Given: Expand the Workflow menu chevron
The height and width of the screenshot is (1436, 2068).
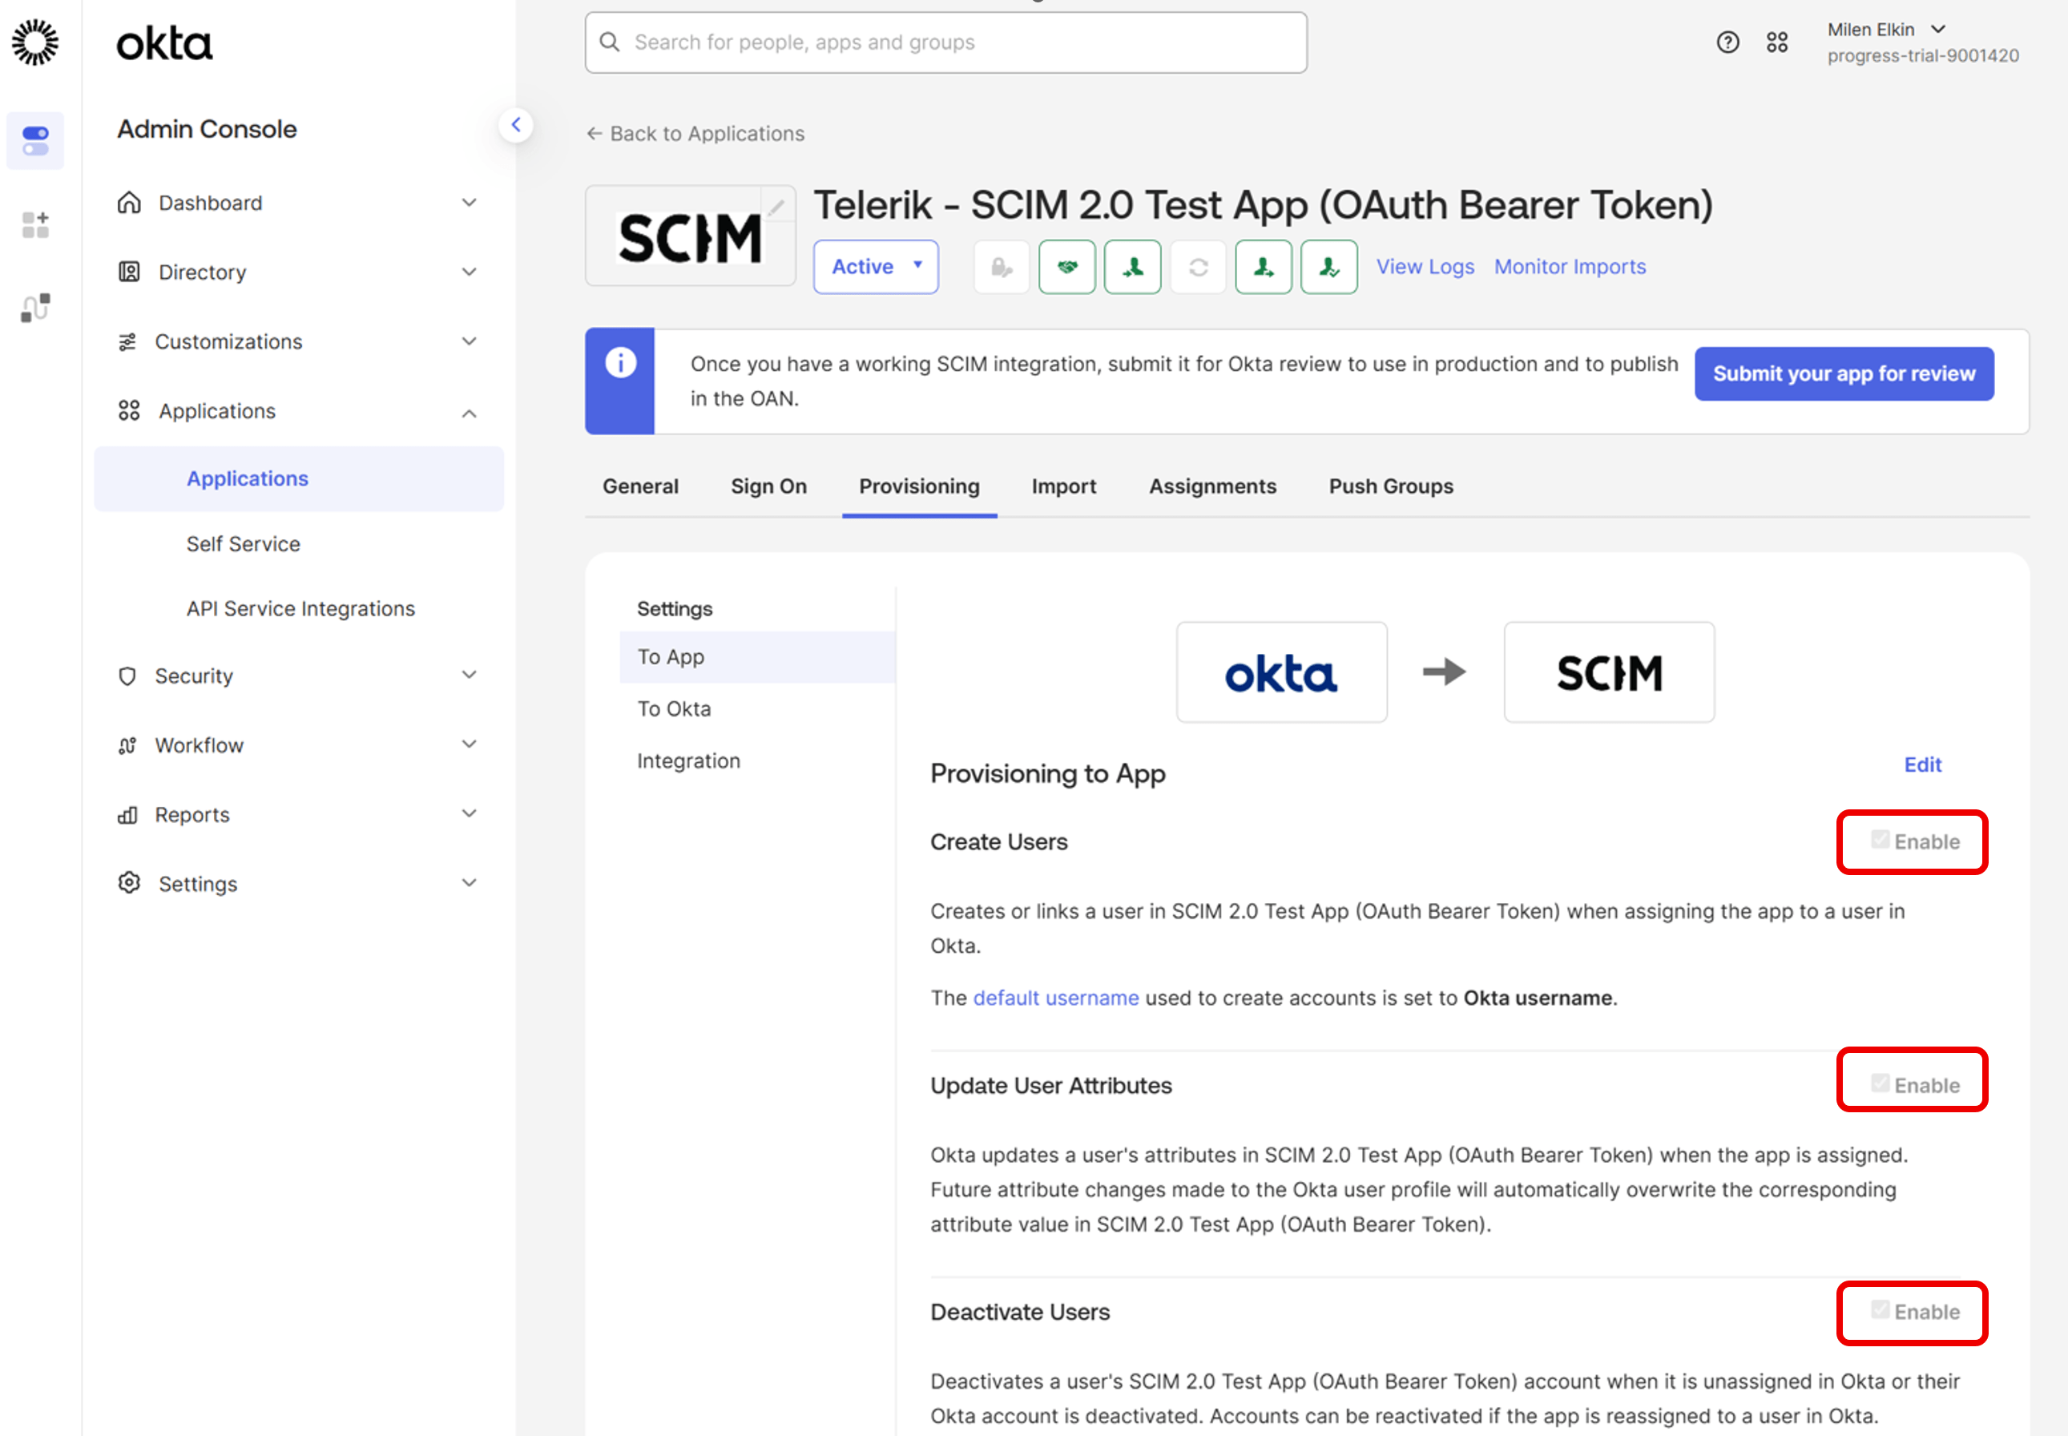Looking at the screenshot, I should pyautogui.click(x=470, y=744).
